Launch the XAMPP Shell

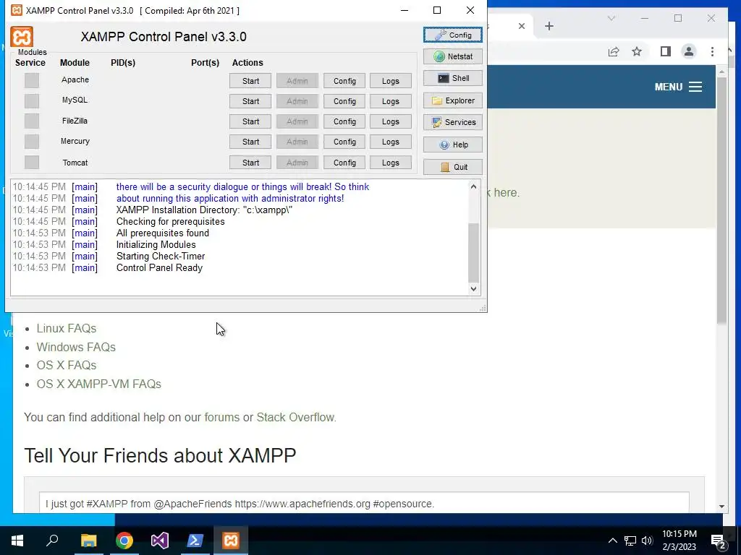453,78
